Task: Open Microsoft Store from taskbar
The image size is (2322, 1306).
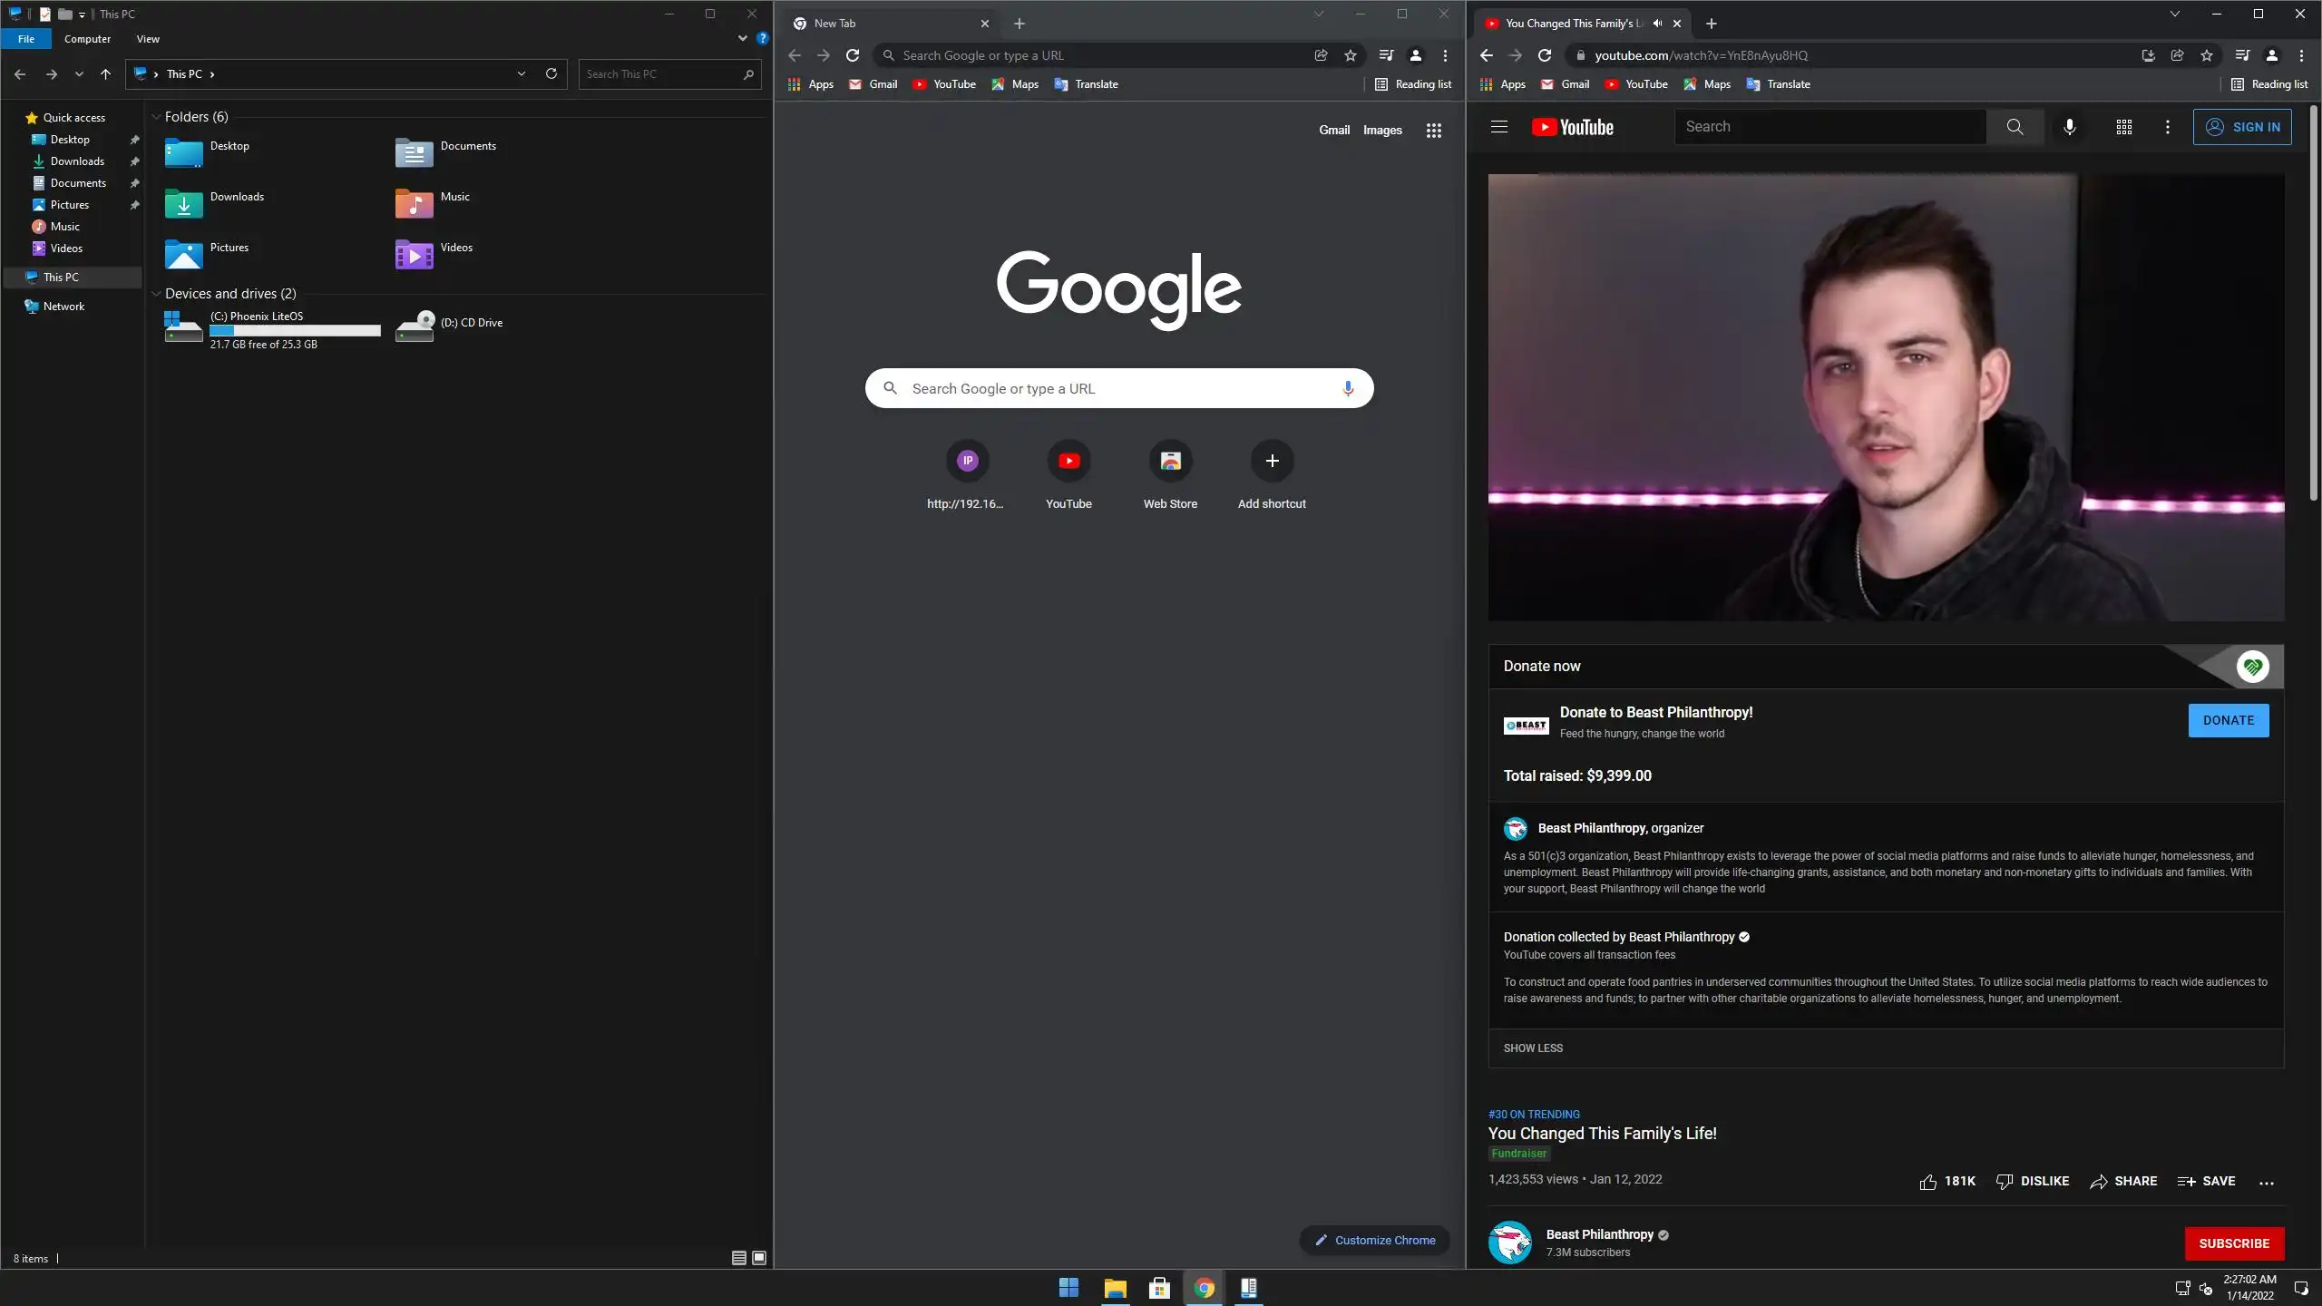Action: click(x=1159, y=1288)
